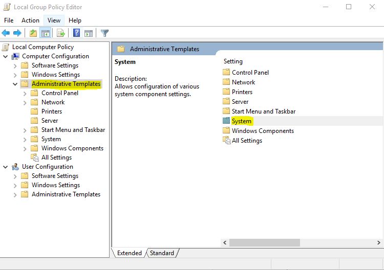The width and height of the screenshot is (384, 270).
Task: Toggle the Show/Hide Console Tree icon
Action: (45, 33)
